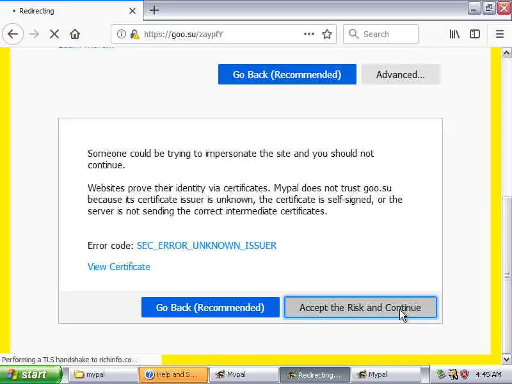Click the address bar URL
512x384 pixels.
point(183,34)
